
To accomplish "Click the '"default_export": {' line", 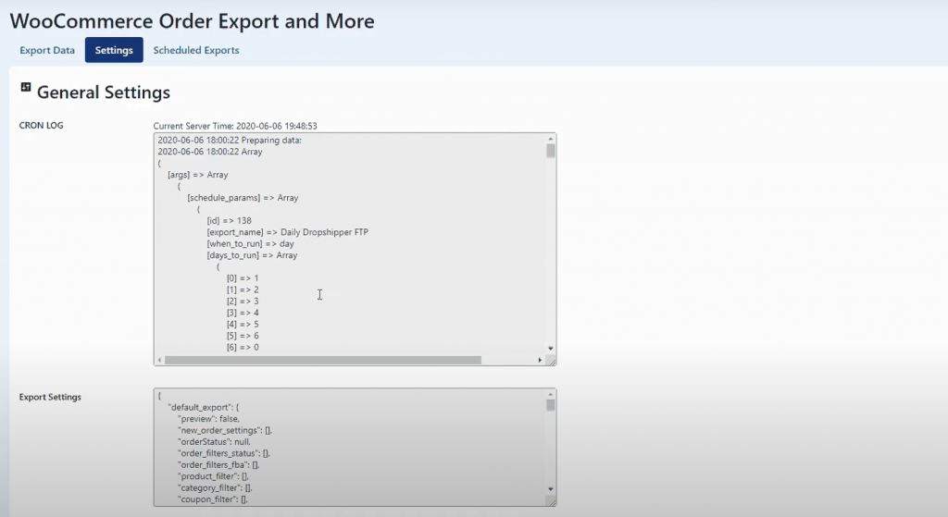I will tap(204, 407).
